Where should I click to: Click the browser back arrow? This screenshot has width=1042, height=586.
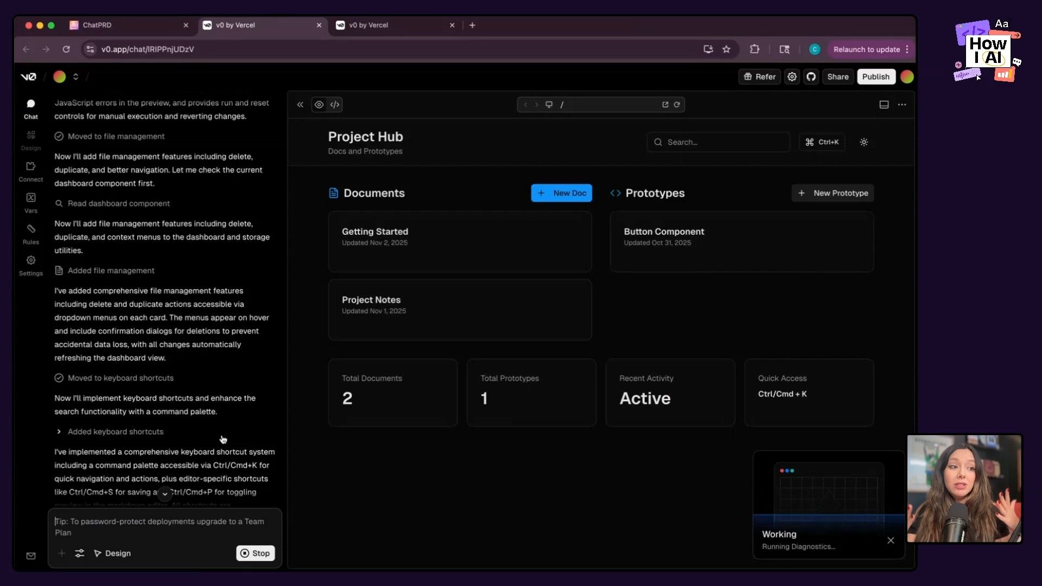coord(26,49)
